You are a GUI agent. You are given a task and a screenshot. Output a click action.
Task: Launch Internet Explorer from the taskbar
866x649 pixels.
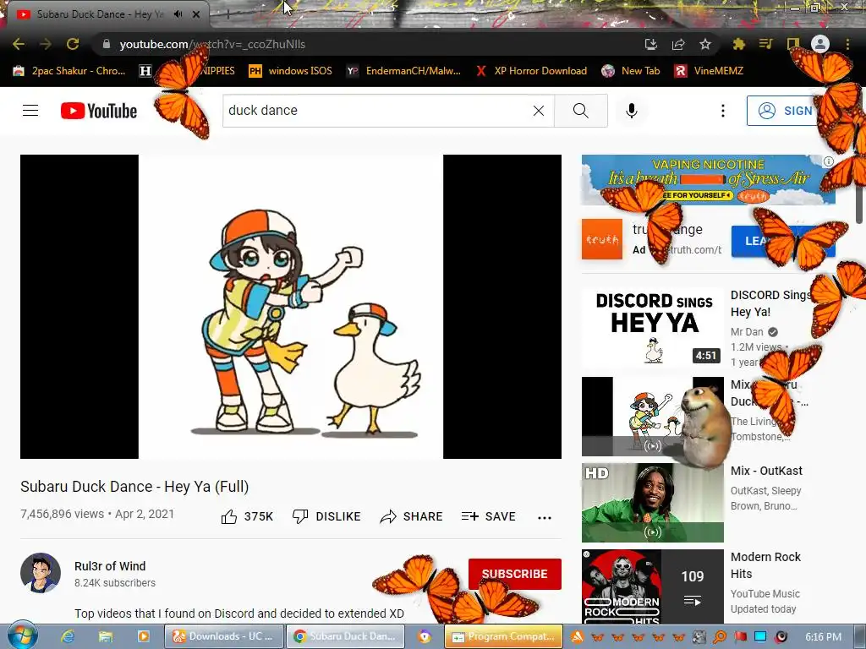tap(68, 636)
